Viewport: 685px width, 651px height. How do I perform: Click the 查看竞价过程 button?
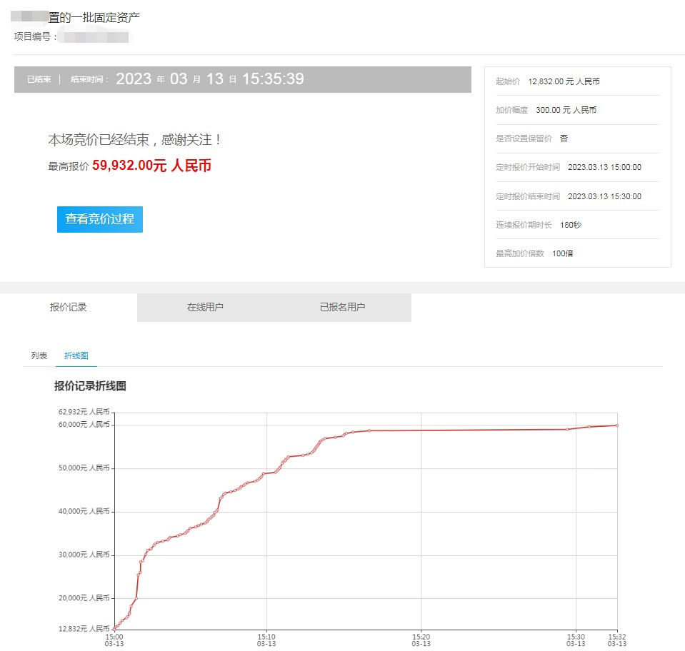pos(100,219)
